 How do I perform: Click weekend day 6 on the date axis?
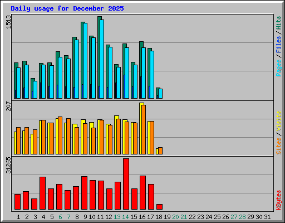tap(60, 217)
